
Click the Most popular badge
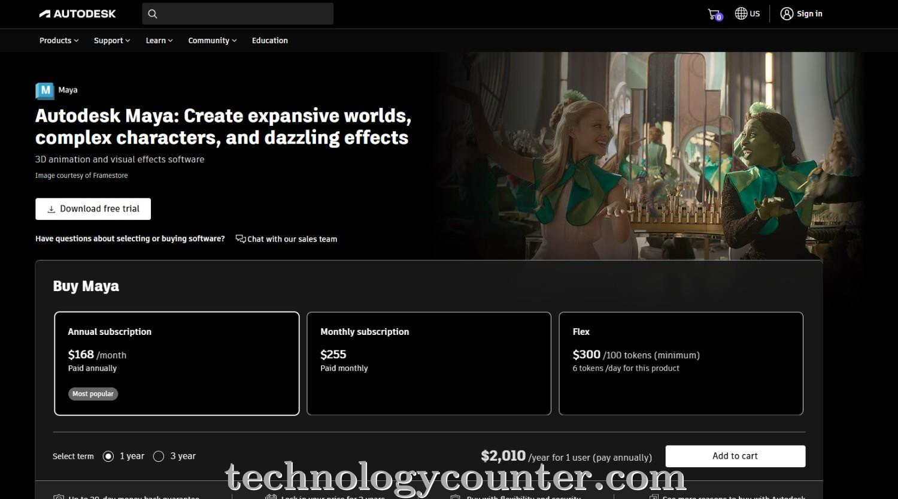click(x=93, y=394)
